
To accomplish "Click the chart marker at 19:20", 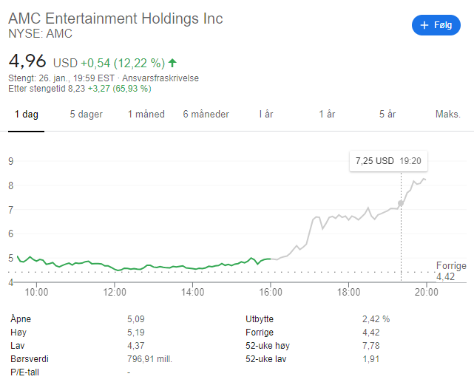I will coord(401,203).
